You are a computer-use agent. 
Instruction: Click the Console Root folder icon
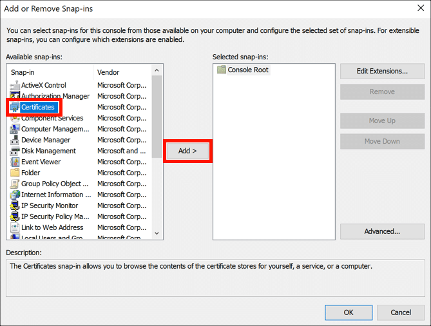222,70
